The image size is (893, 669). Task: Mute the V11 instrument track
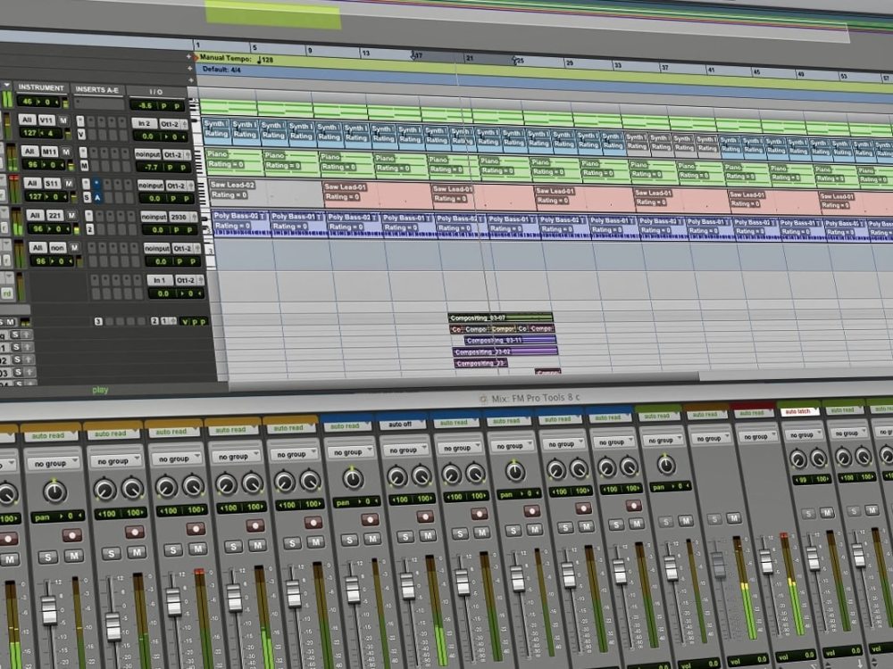63,120
